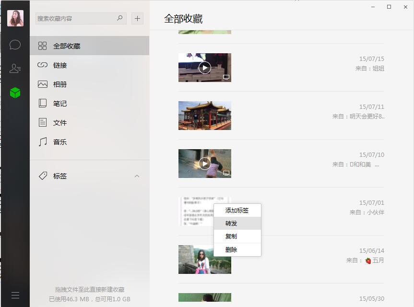The height and width of the screenshot is (307, 414).
Task: Choose 复制 from the context menu
Action: [237, 236]
